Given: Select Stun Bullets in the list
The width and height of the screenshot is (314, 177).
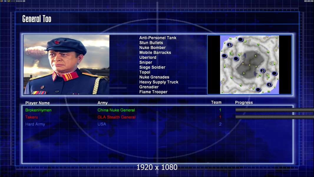Looking at the screenshot, I should (x=151, y=43).
